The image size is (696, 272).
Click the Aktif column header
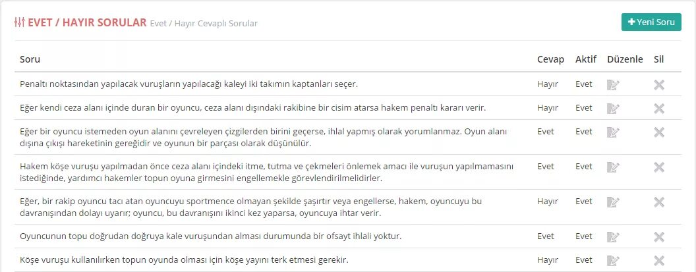[585, 59]
